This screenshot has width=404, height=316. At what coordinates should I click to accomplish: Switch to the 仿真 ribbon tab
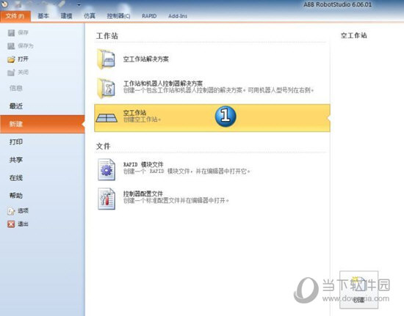tap(90, 16)
